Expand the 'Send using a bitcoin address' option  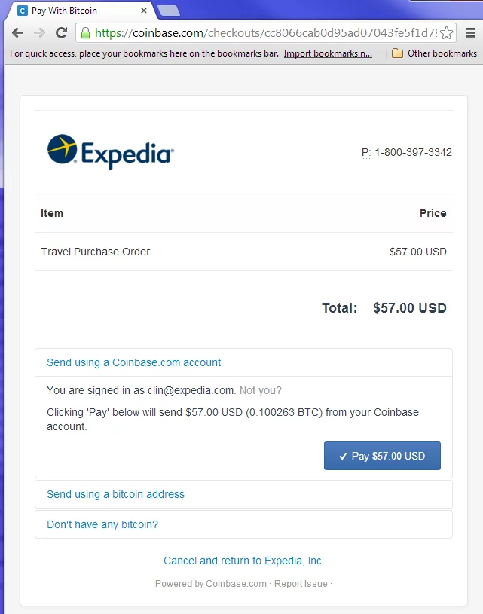115,494
